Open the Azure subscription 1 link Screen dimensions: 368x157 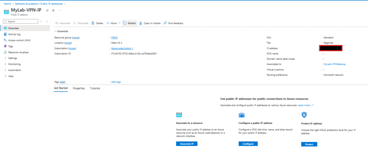tap(122, 48)
